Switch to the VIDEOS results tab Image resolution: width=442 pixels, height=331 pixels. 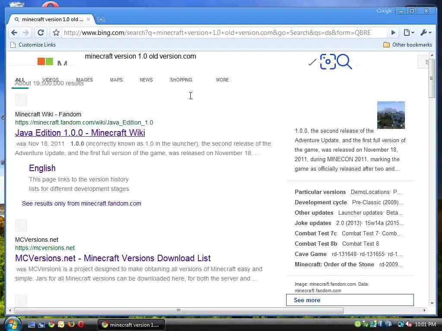click(51, 80)
